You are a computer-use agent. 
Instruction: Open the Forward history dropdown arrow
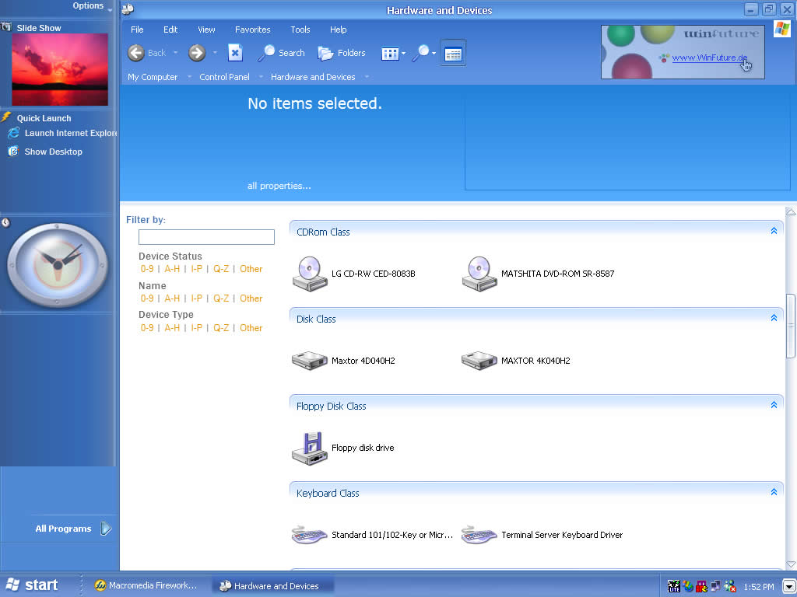coord(215,53)
